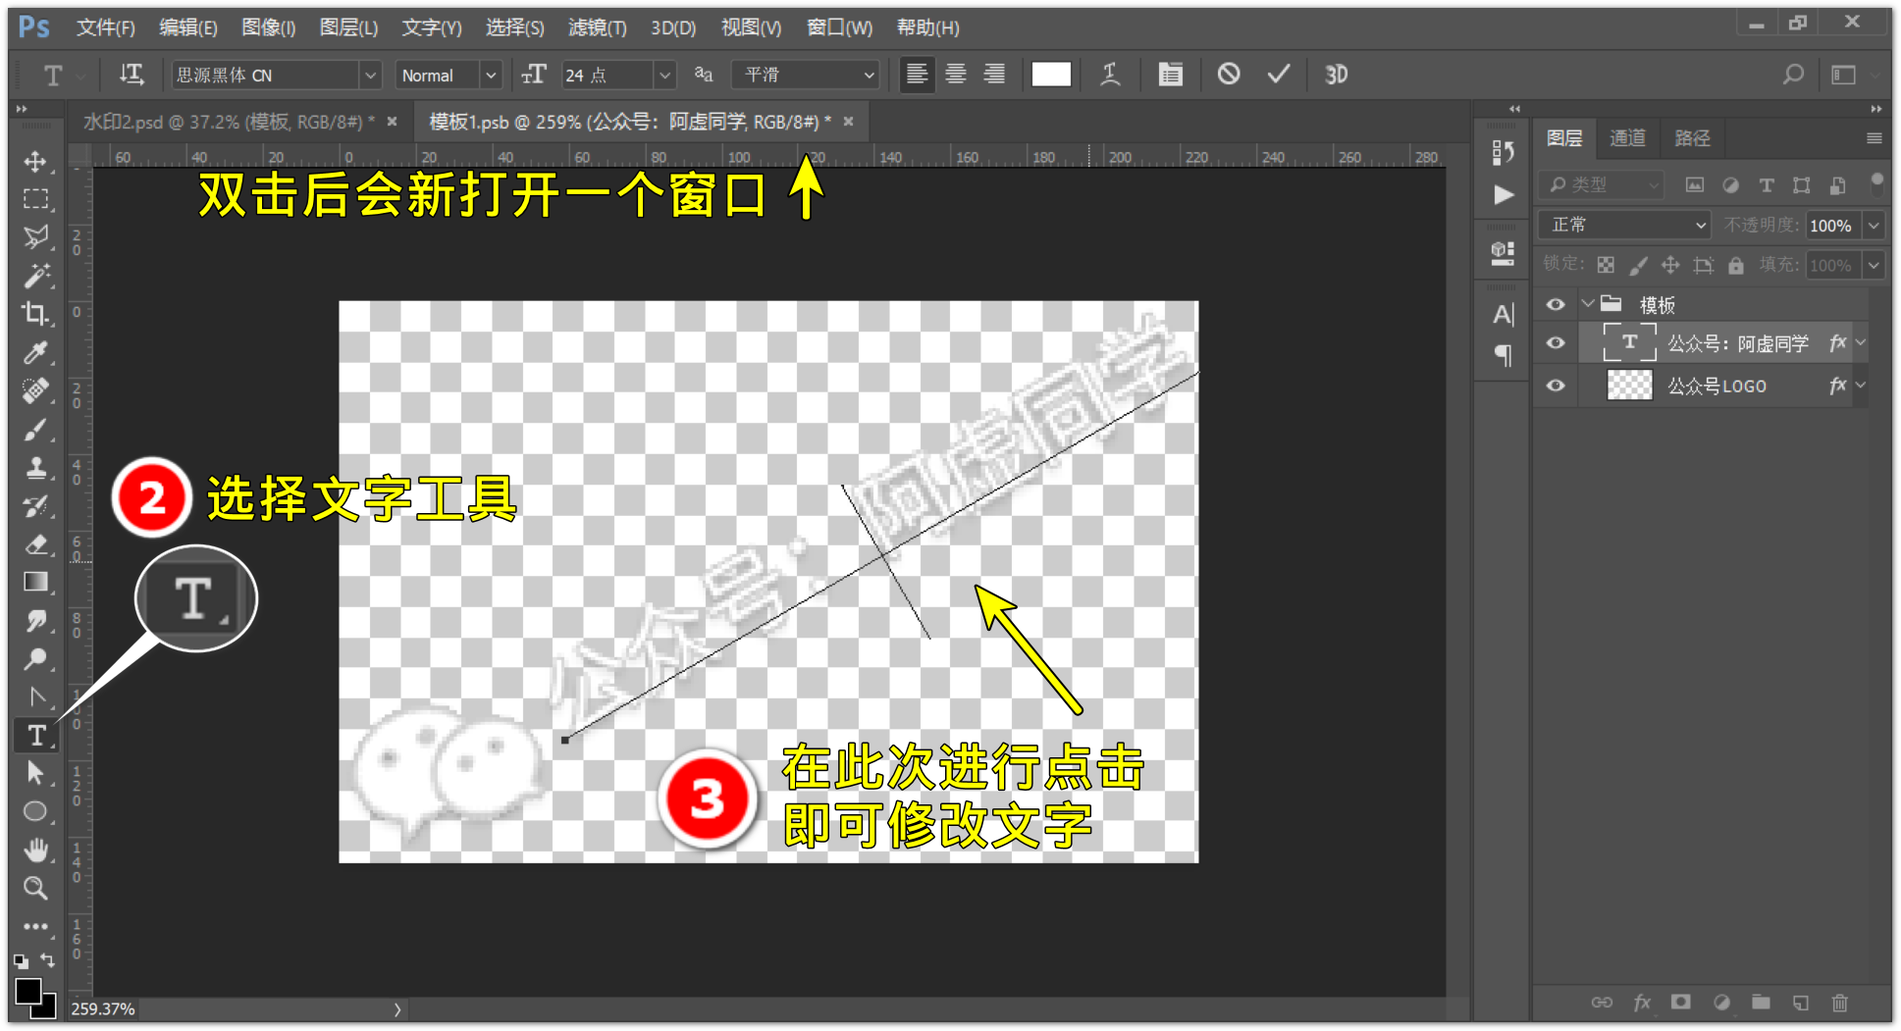Open blend mode dropdown 正常
This screenshot has width=1901, height=1031.
[1624, 225]
